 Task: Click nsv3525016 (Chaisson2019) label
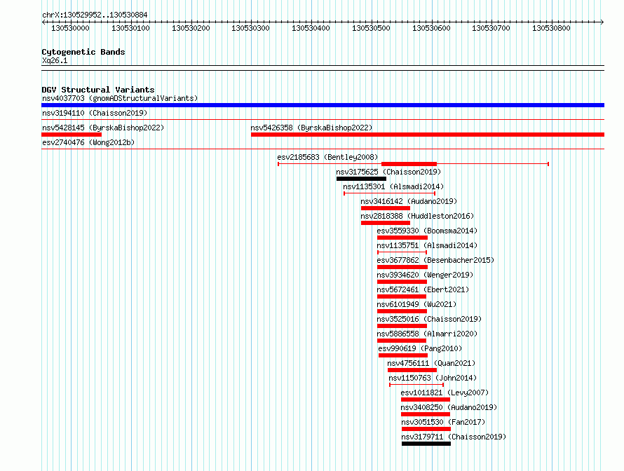(x=429, y=319)
